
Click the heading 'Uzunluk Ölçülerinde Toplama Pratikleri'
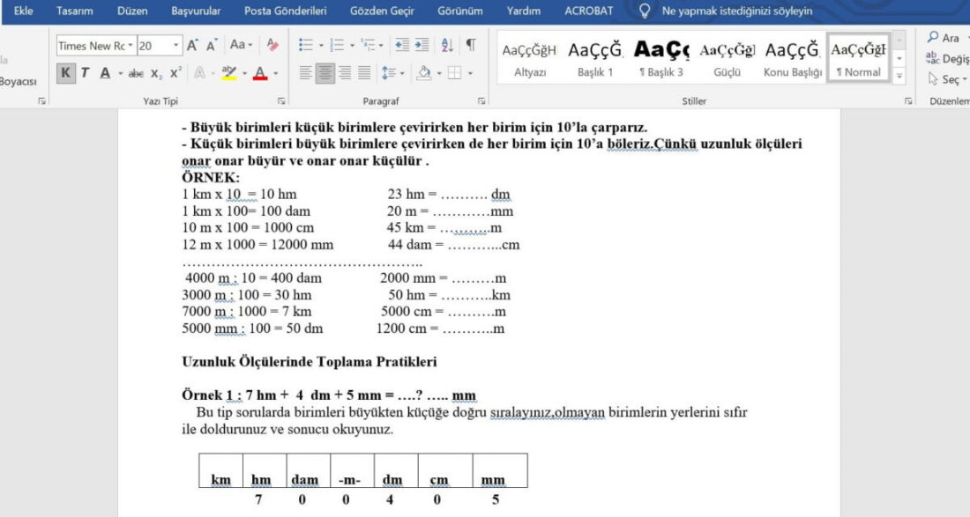pyautogui.click(x=309, y=362)
